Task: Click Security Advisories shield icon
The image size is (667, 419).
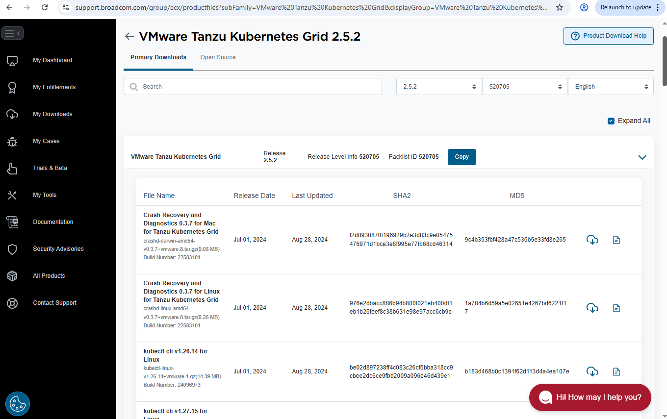Action: click(x=12, y=249)
